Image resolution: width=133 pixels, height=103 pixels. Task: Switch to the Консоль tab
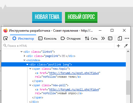pyautogui.click(x=47, y=39)
